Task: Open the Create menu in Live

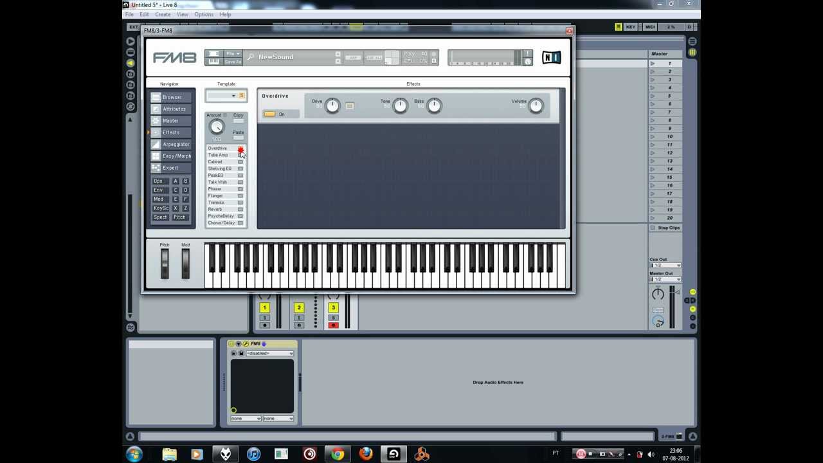Action: [163, 14]
